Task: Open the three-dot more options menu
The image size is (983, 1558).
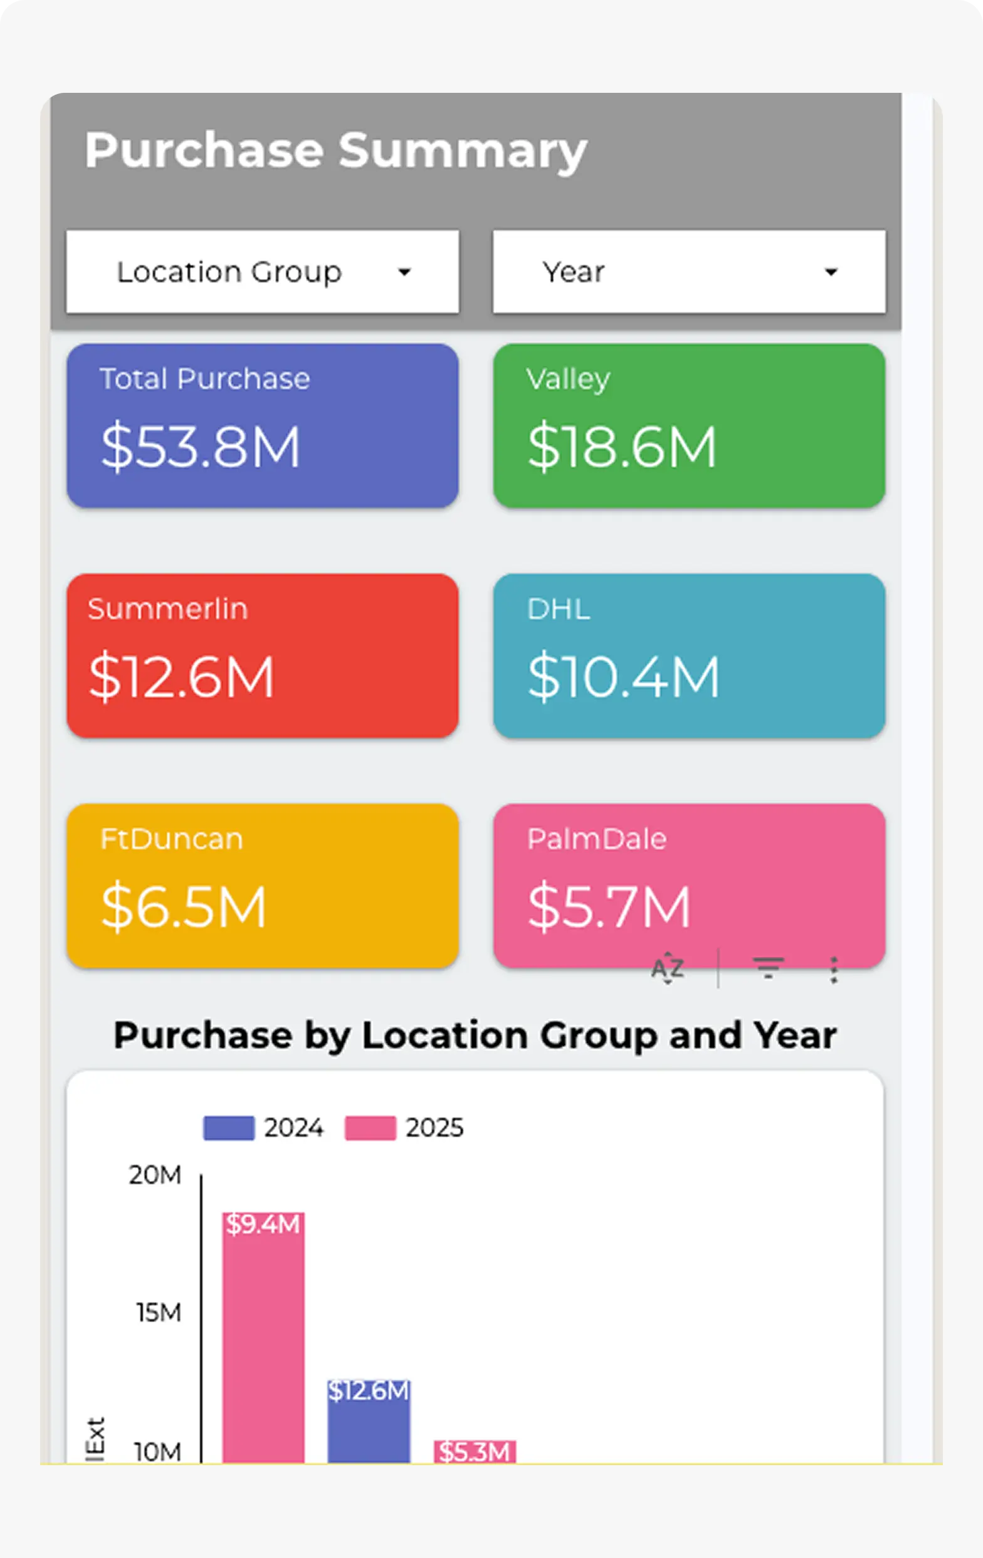Action: pyautogui.click(x=834, y=970)
